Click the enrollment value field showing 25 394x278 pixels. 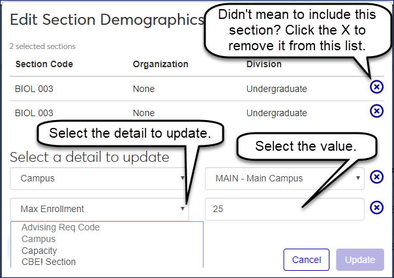[x=284, y=209]
